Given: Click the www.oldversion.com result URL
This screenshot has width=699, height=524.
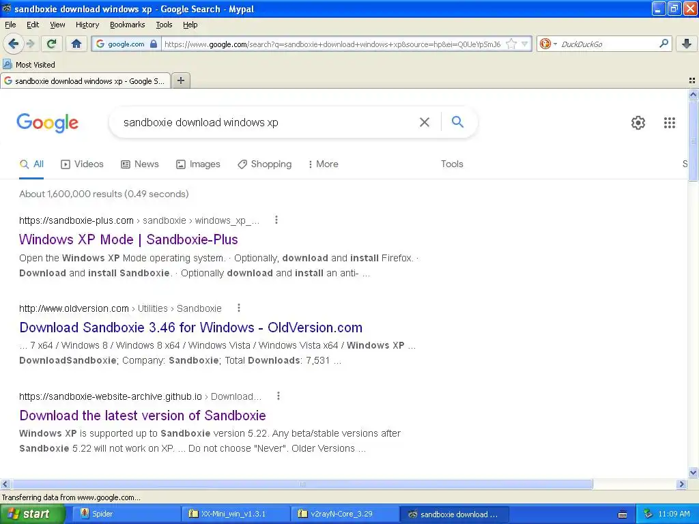Looking at the screenshot, I should pos(120,308).
